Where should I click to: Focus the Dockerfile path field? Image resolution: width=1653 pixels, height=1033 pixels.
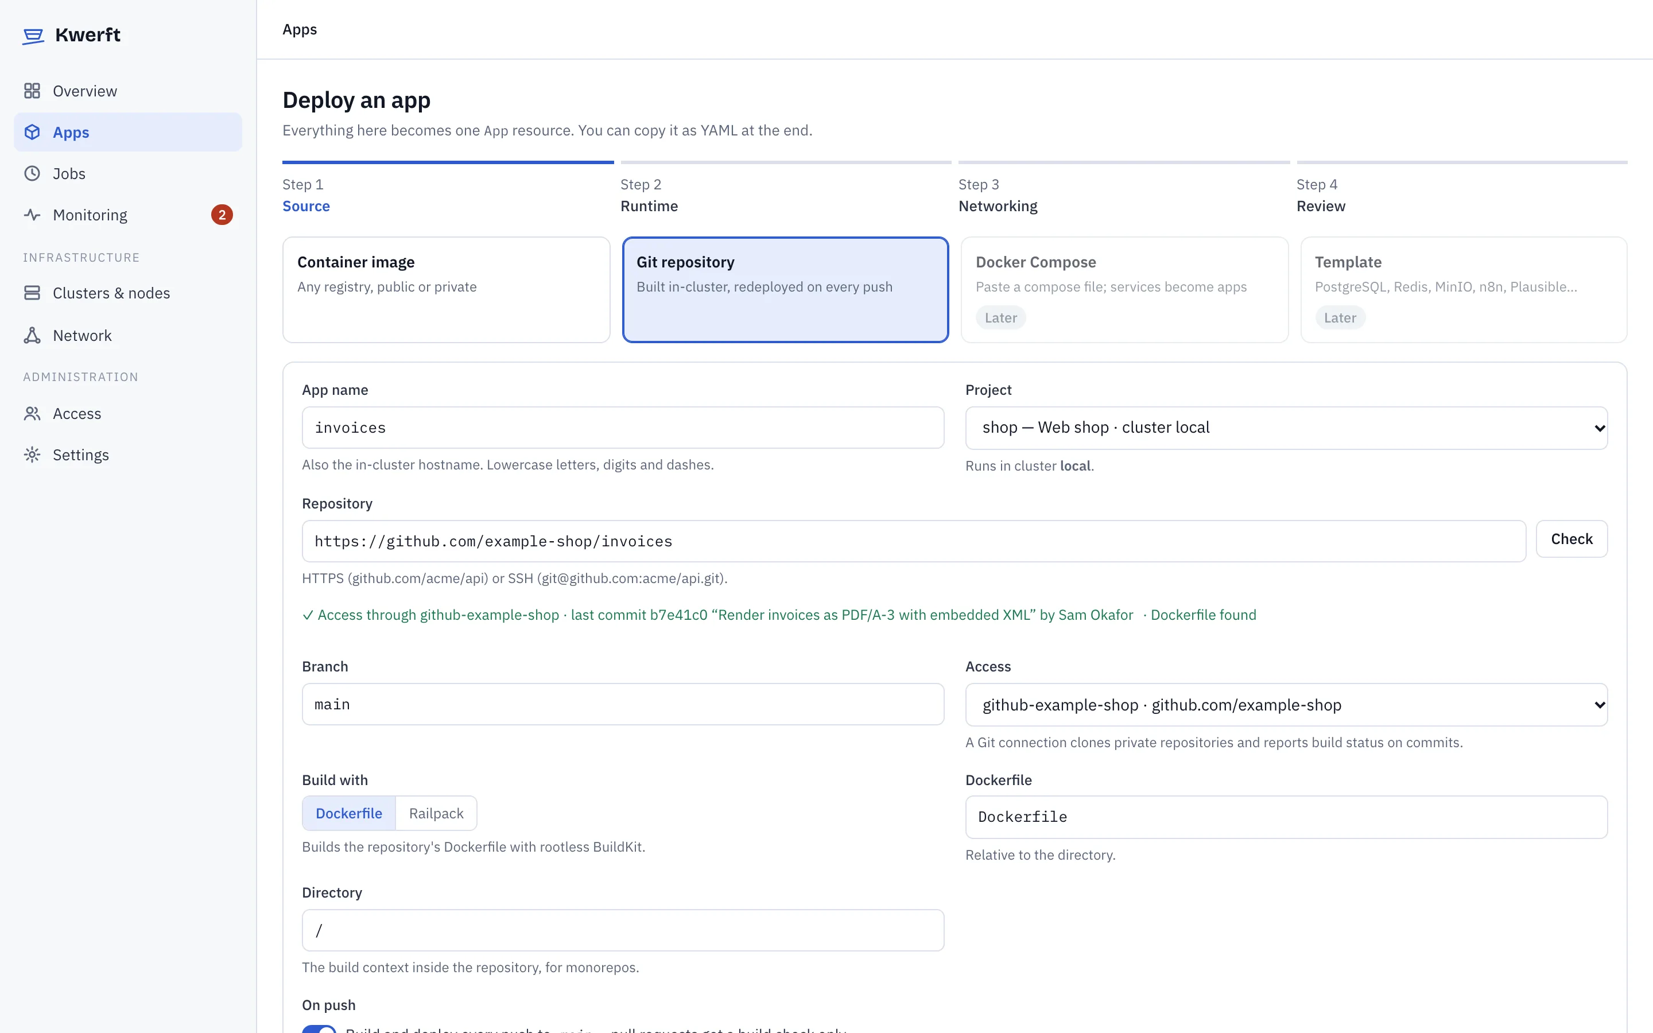click(1286, 817)
